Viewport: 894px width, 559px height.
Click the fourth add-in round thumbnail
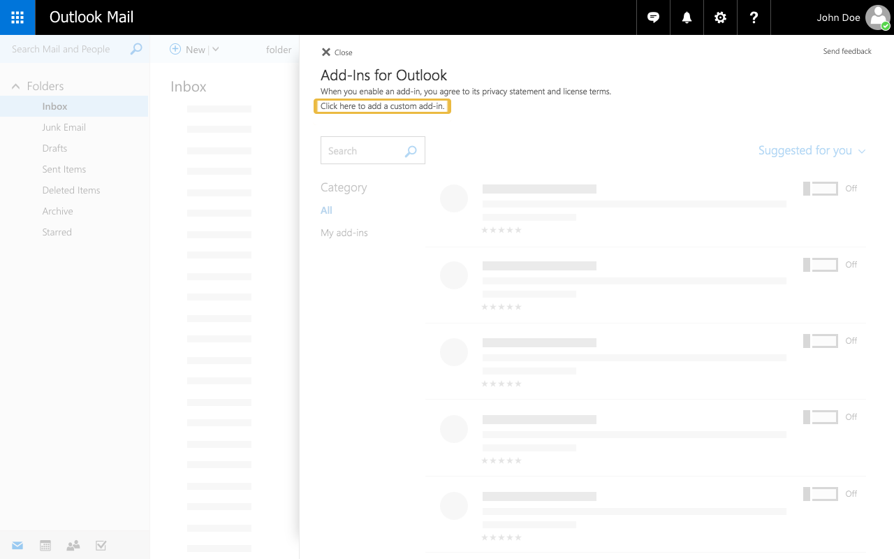(454, 430)
